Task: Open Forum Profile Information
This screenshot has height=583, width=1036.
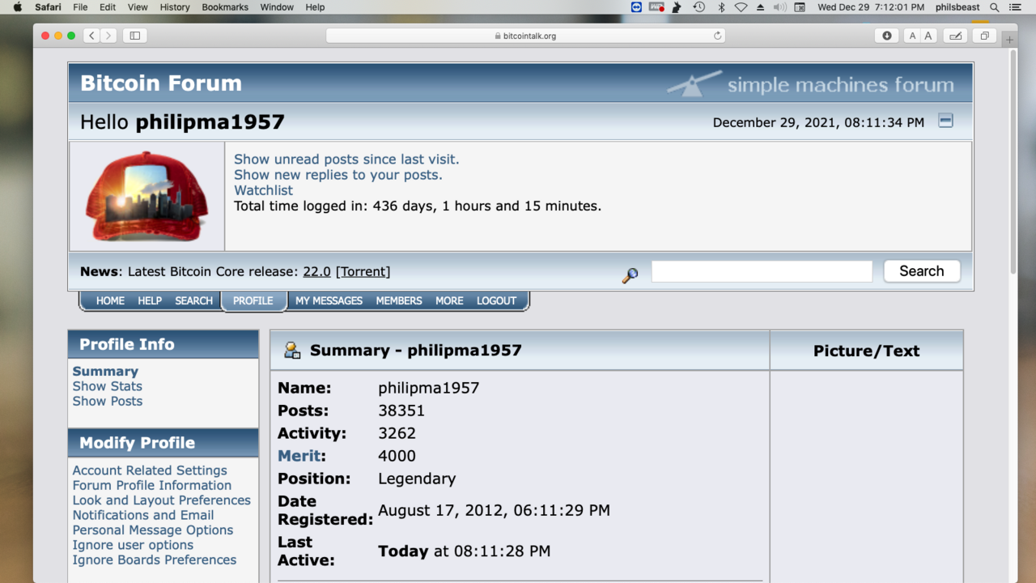Action: coord(152,485)
